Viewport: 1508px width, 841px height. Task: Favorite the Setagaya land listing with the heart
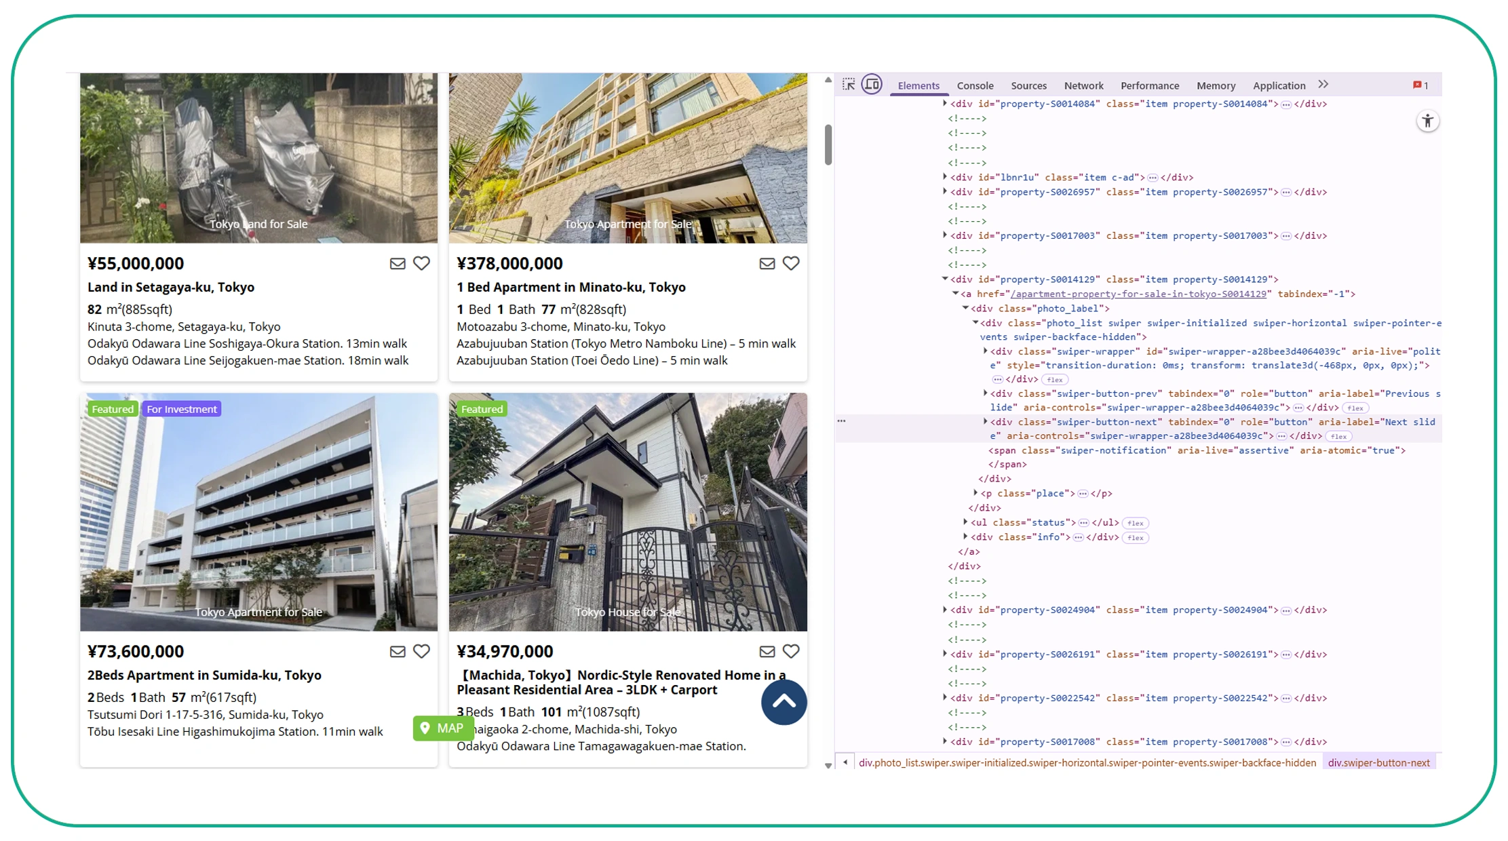421,263
